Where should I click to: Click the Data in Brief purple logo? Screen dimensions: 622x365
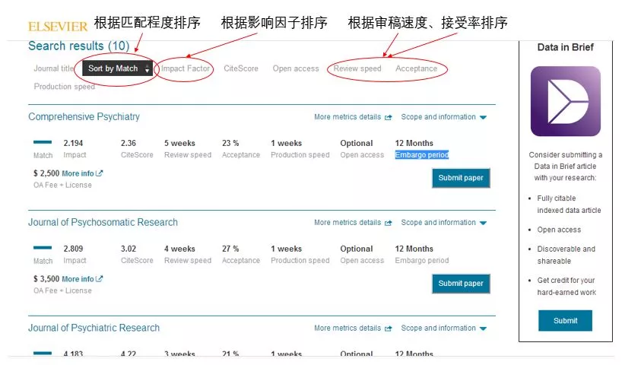[565, 101]
